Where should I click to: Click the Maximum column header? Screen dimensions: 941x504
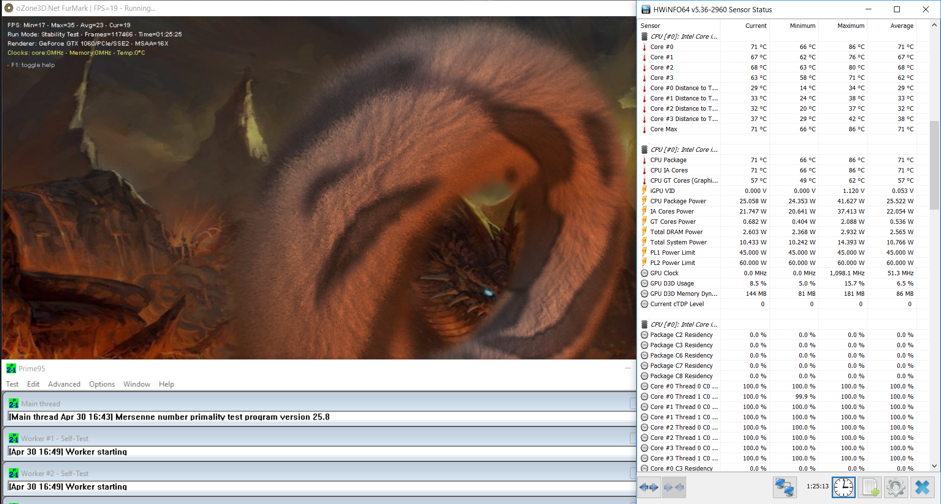click(843, 26)
